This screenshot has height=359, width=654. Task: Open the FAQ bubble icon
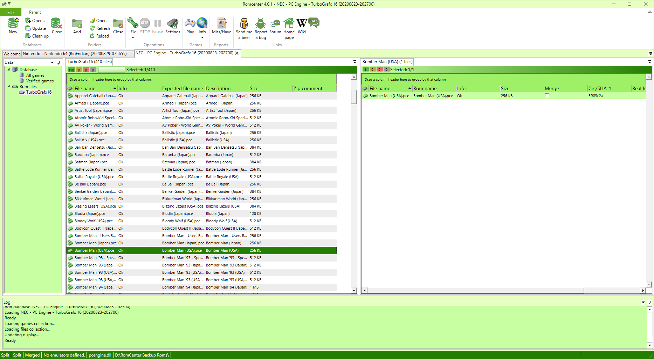314,22
